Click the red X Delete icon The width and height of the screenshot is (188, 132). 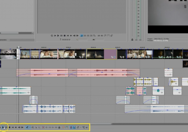pyautogui.click(x=43, y=127)
